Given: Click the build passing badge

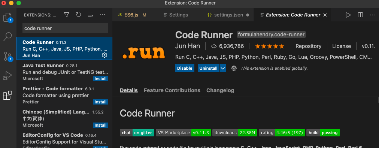Looking at the screenshot, I should click(323, 133).
